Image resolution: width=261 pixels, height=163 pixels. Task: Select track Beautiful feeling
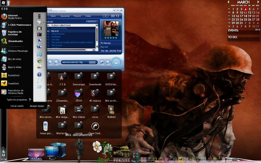59,28
